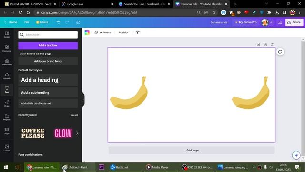The image size is (305, 172).
Task: Click the plus to add collaborators
Action: click(x=271, y=22)
